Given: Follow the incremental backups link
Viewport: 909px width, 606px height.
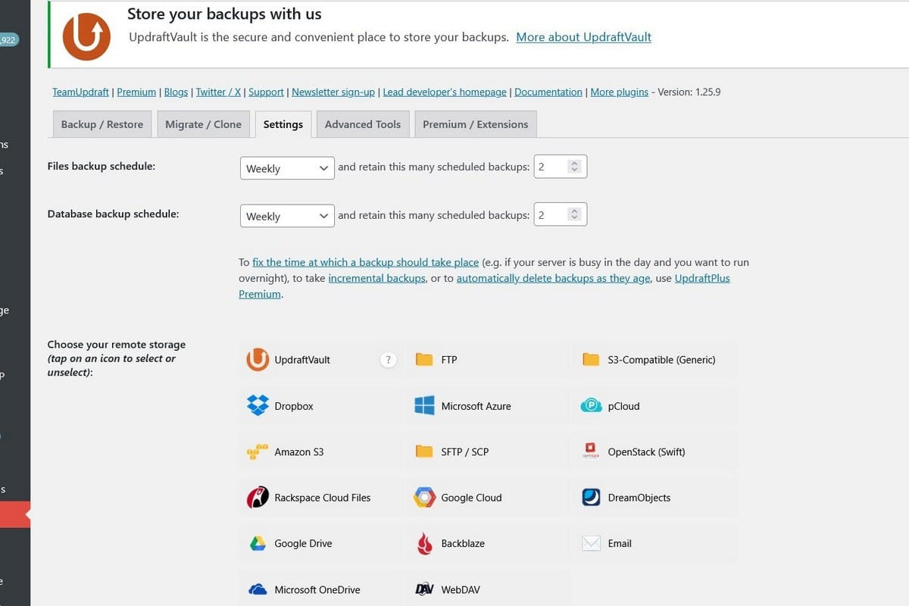Looking at the screenshot, I should coord(376,278).
